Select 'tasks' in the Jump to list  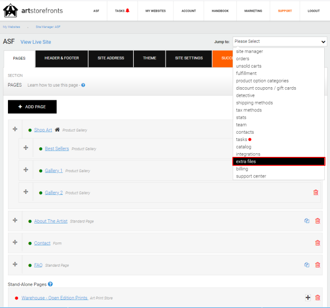click(278, 139)
